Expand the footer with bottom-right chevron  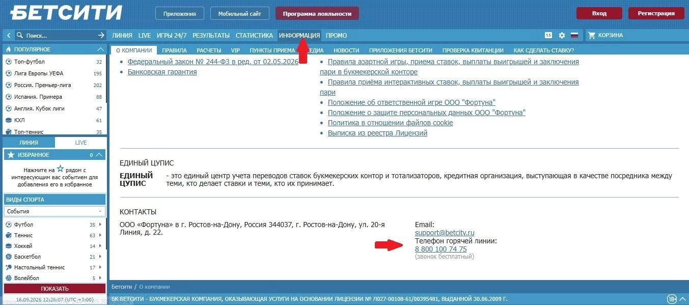(x=683, y=299)
